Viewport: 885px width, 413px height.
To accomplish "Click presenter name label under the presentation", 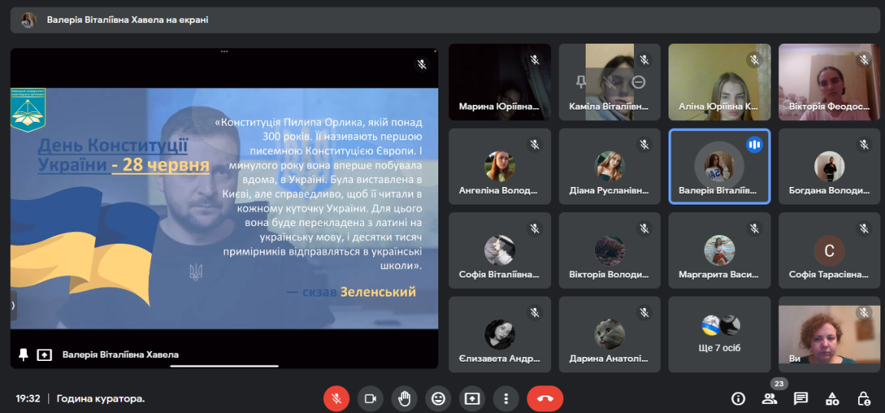I will (121, 355).
